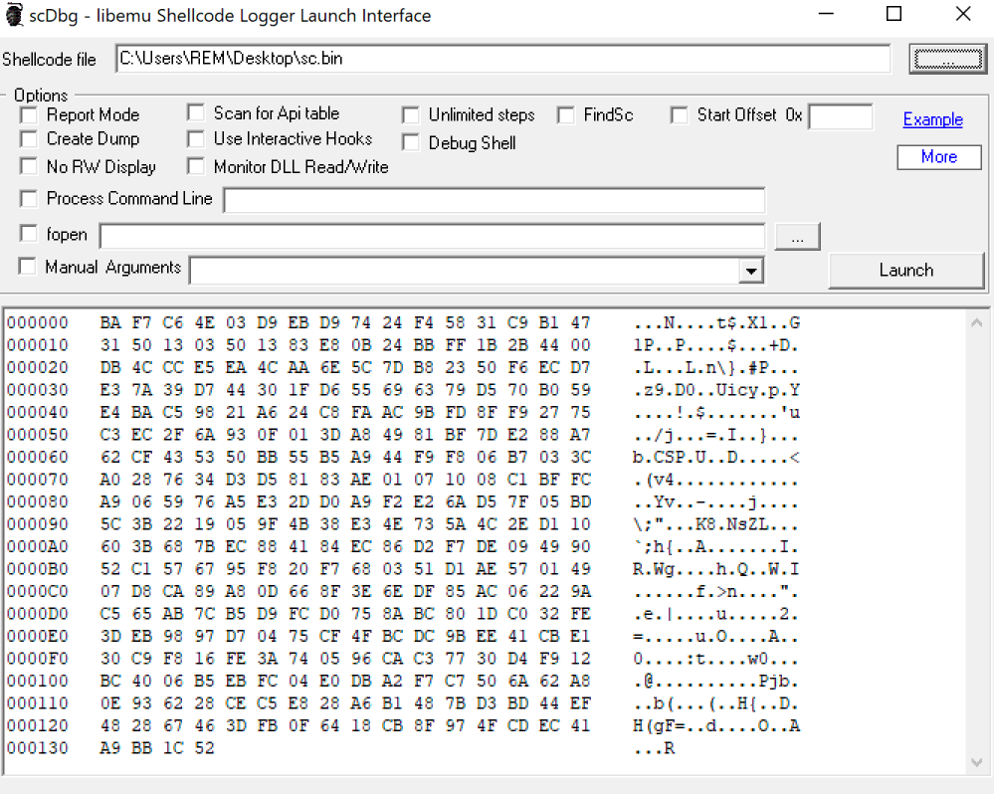994x794 pixels.
Task: Turn on Monitor DLL Read/Write
Action: coord(196,166)
